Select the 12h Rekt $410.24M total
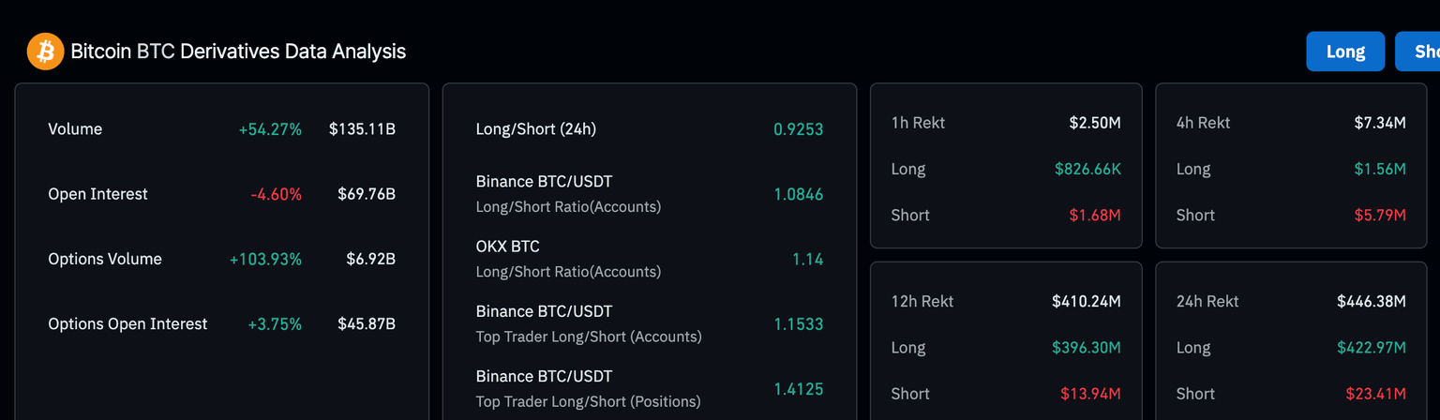The image size is (1440, 420). coord(1086,302)
